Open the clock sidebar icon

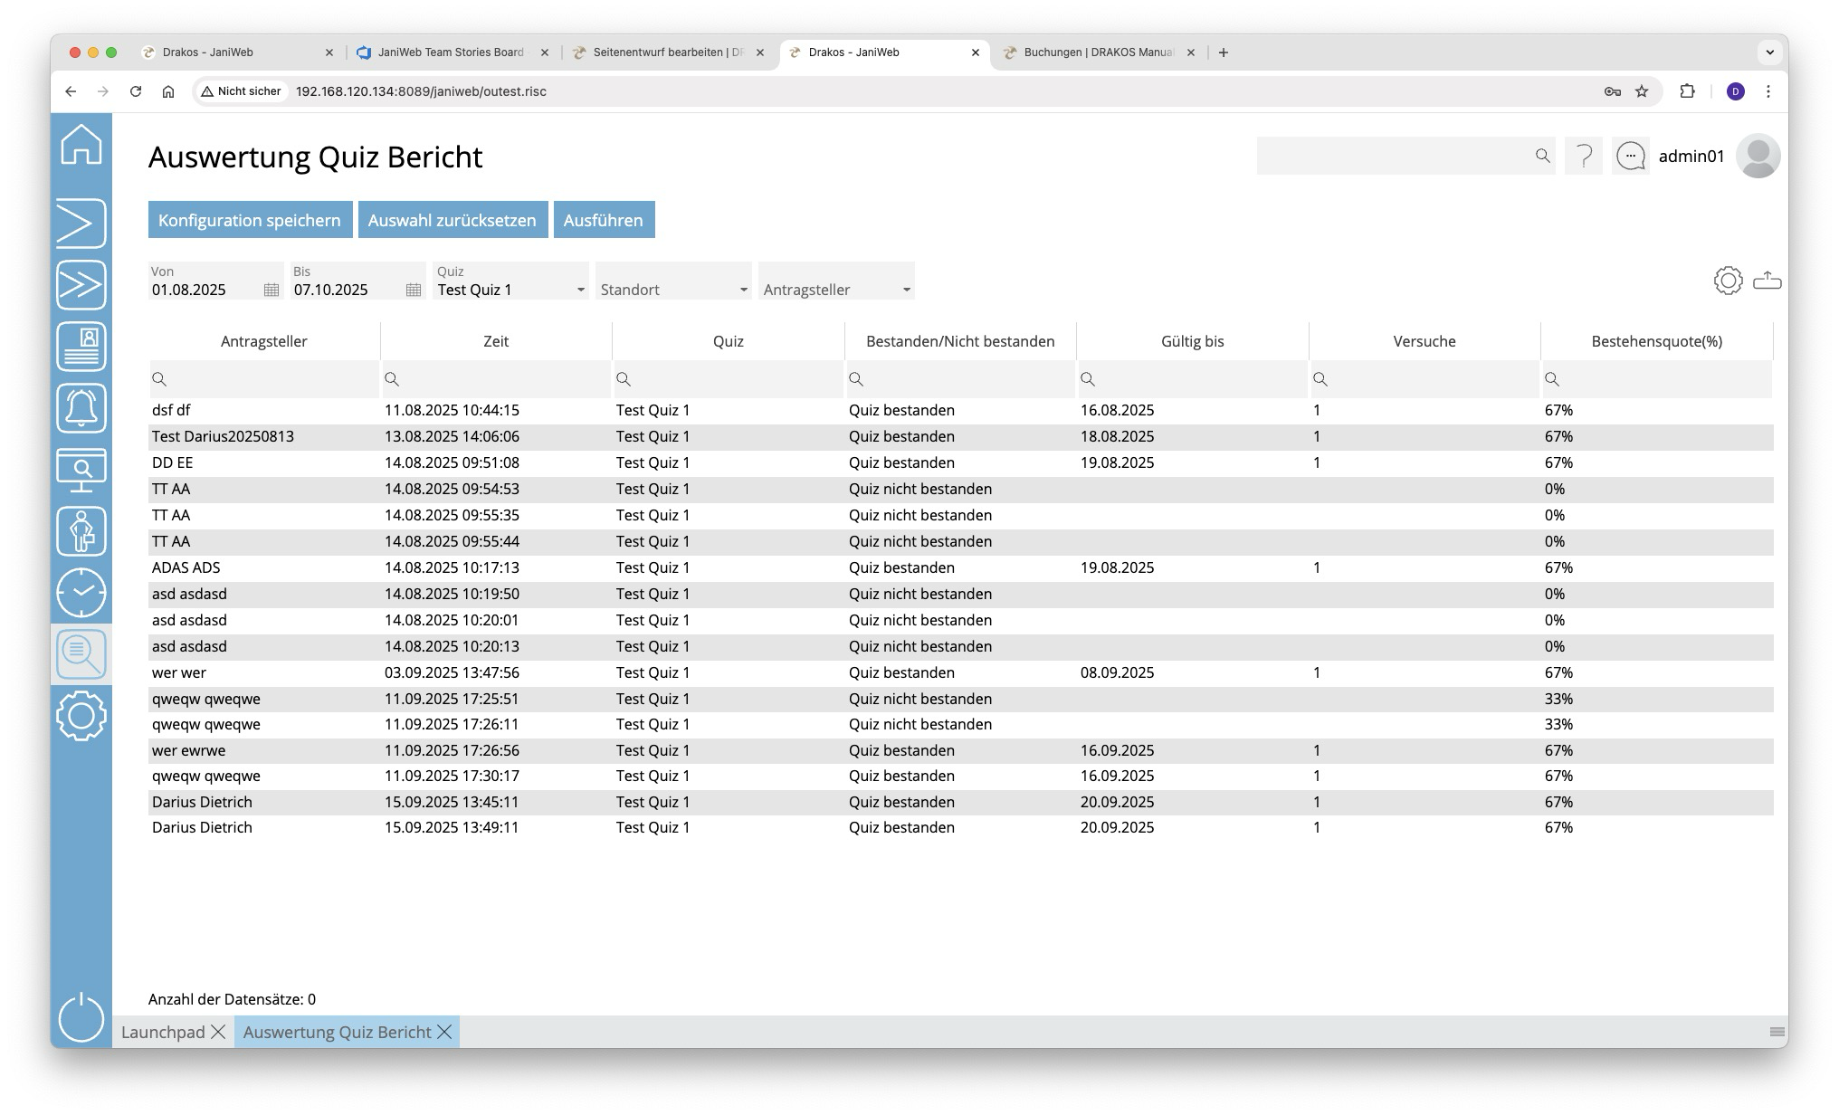click(x=81, y=593)
